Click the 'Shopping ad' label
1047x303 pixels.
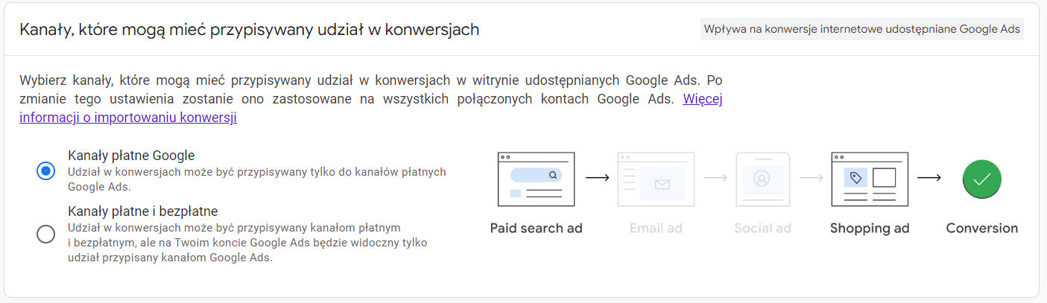coord(870,229)
